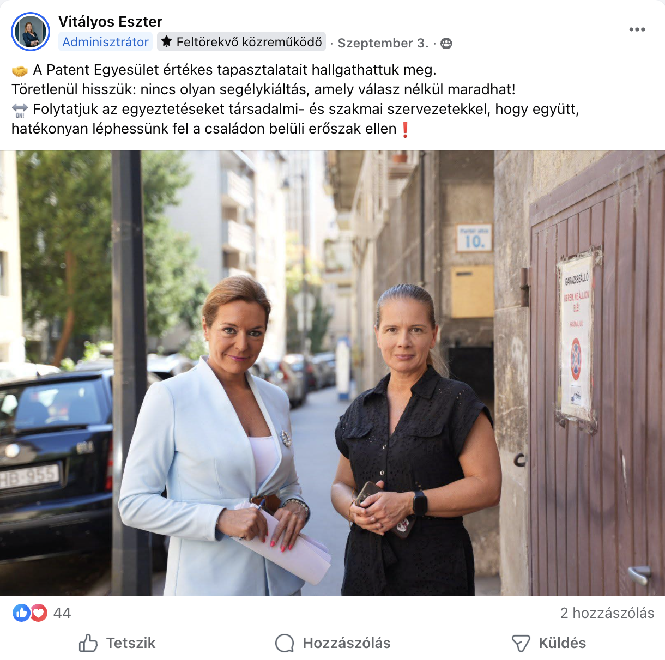Screen dimensions: 665x660
Task: Click the speech bubble Hozzászólás icon
Action: [x=285, y=643]
